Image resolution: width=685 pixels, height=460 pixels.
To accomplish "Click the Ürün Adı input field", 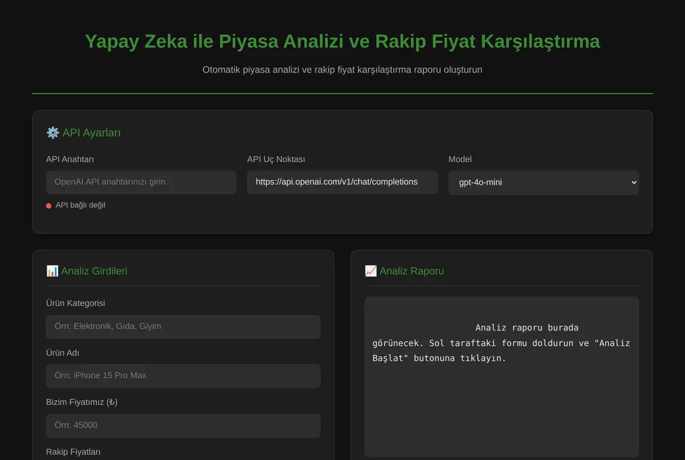I will click(183, 376).
